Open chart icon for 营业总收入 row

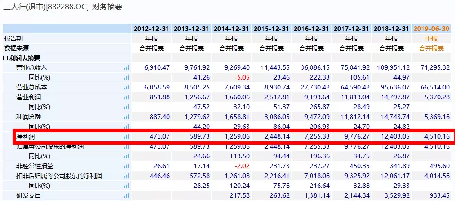[127, 68]
